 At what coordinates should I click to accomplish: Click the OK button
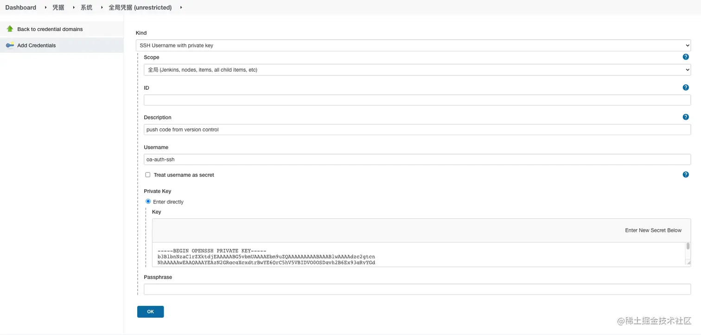(x=150, y=311)
